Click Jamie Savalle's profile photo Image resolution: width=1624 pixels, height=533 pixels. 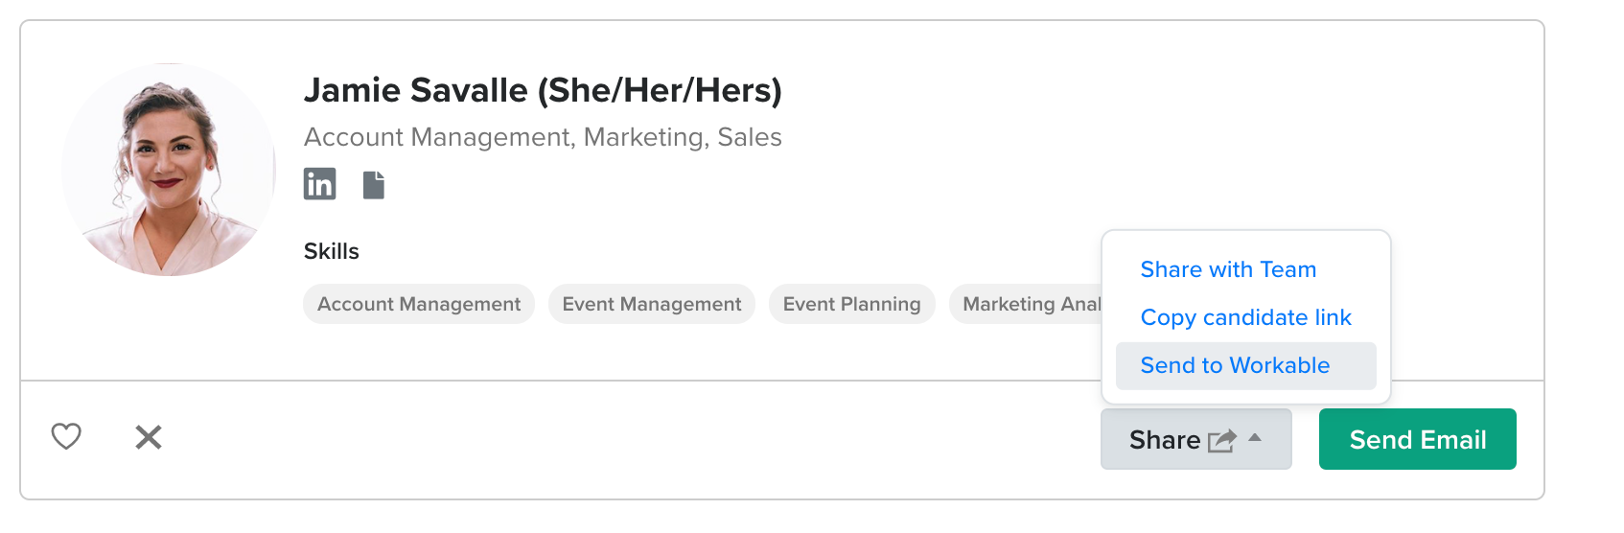tap(169, 170)
